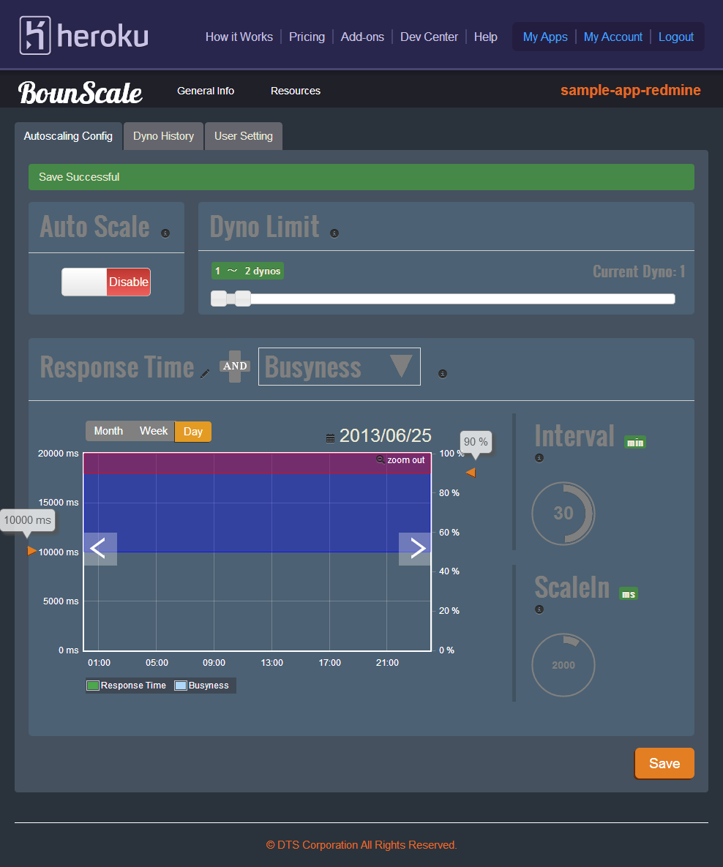Viewport: 723px width, 867px height.
Task: Open the calendar date picker icon
Action: click(x=330, y=438)
